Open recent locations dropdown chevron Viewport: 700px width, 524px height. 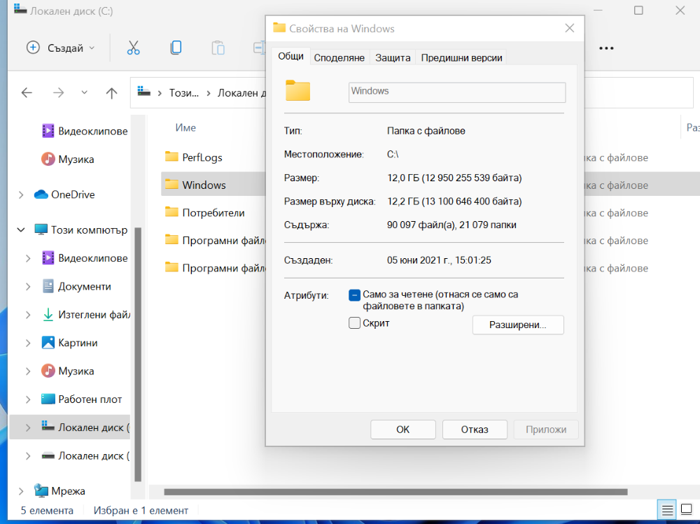pyautogui.click(x=85, y=93)
